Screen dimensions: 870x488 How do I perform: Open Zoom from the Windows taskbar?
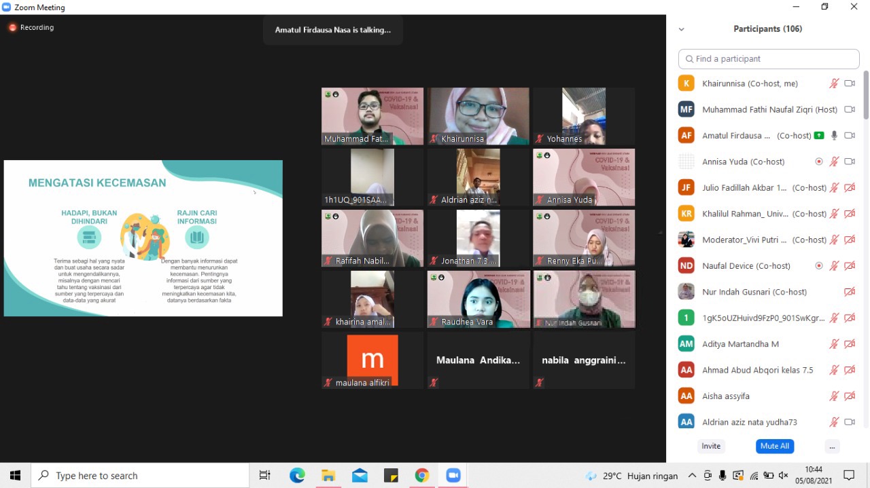click(453, 476)
